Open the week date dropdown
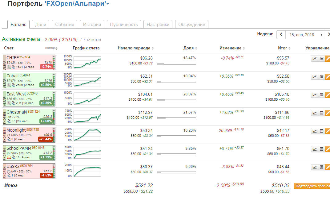Image resolution: width=330 pixels, height=201 pixels. coord(305,35)
